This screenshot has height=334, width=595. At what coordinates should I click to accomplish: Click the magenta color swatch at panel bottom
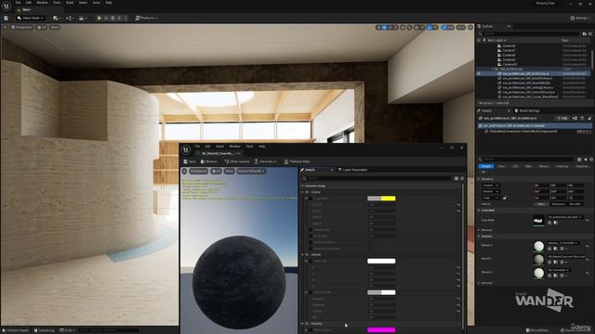pyautogui.click(x=381, y=330)
